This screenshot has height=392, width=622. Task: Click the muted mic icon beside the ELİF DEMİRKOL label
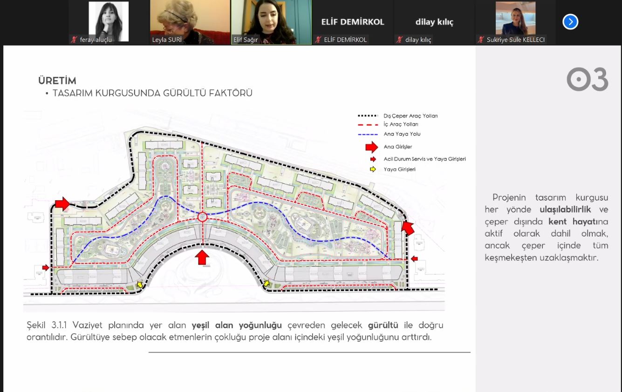click(318, 40)
